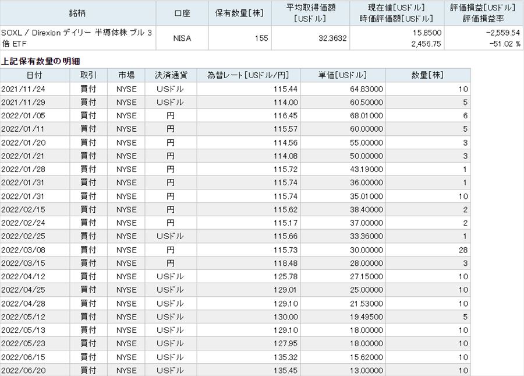Click the 市場 column header

pos(126,75)
